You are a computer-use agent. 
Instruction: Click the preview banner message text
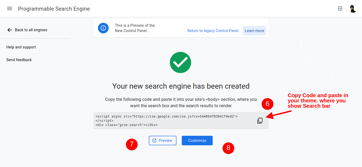pos(135,28)
